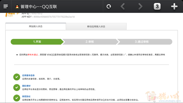Screen dimensions: 183x103
Task: Click the page title 管理中心--QQ互联
Action: click(x=39, y=7)
